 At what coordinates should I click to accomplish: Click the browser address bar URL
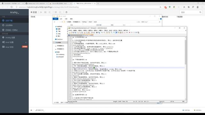(49, 7)
